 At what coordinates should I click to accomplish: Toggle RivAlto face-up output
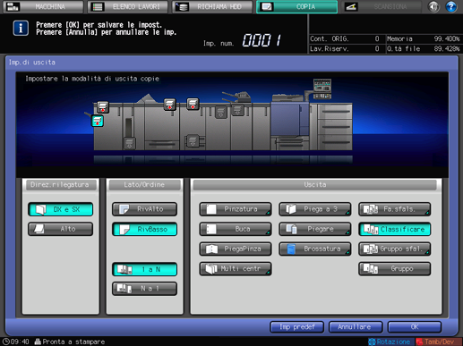click(x=144, y=209)
